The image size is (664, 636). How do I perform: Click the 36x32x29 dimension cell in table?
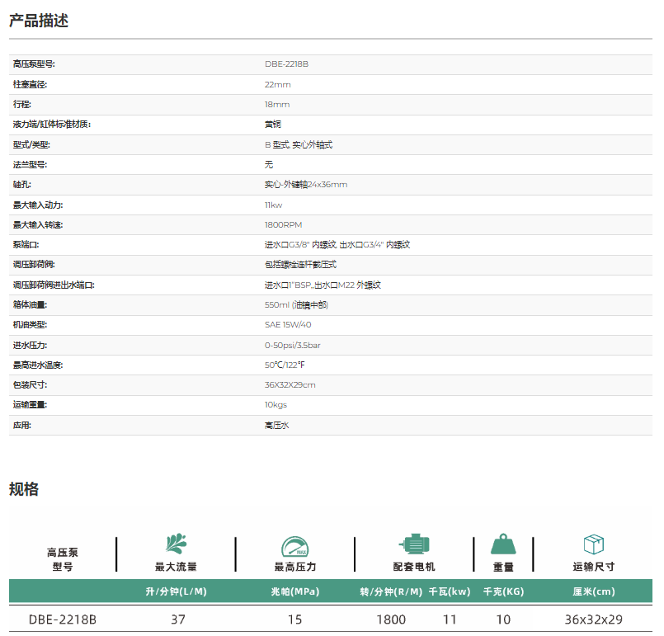[x=593, y=620]
